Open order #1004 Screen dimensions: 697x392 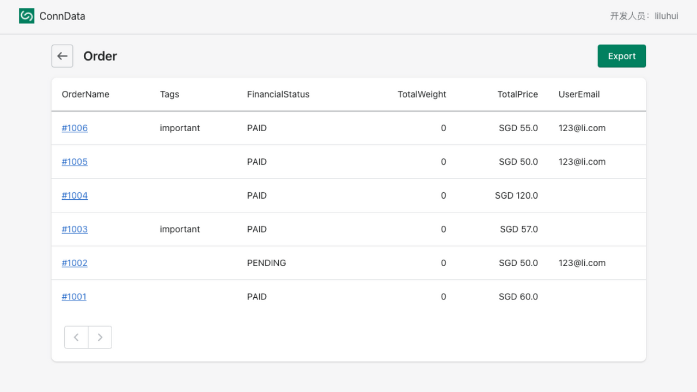coord(75,195)
